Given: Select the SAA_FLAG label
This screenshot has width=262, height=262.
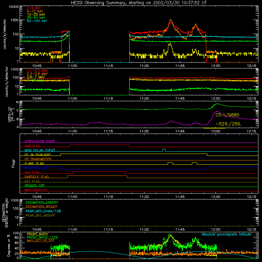Looking at the screenshot, I should (32, 173).
